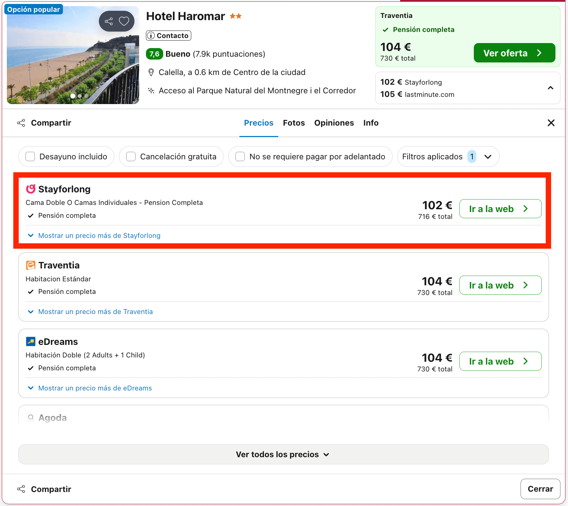Click the share icon on hotel photo

point(109,22)
